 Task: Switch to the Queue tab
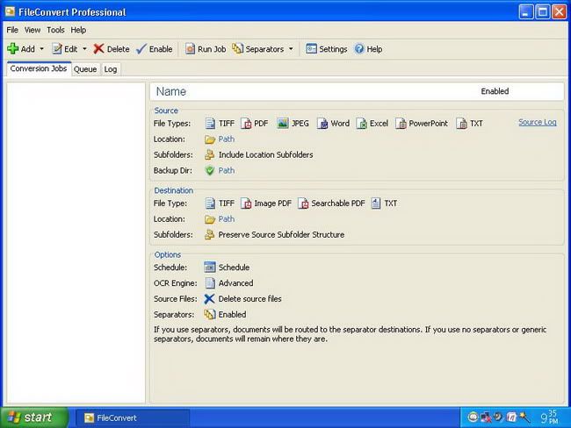(x=85, y=69)
